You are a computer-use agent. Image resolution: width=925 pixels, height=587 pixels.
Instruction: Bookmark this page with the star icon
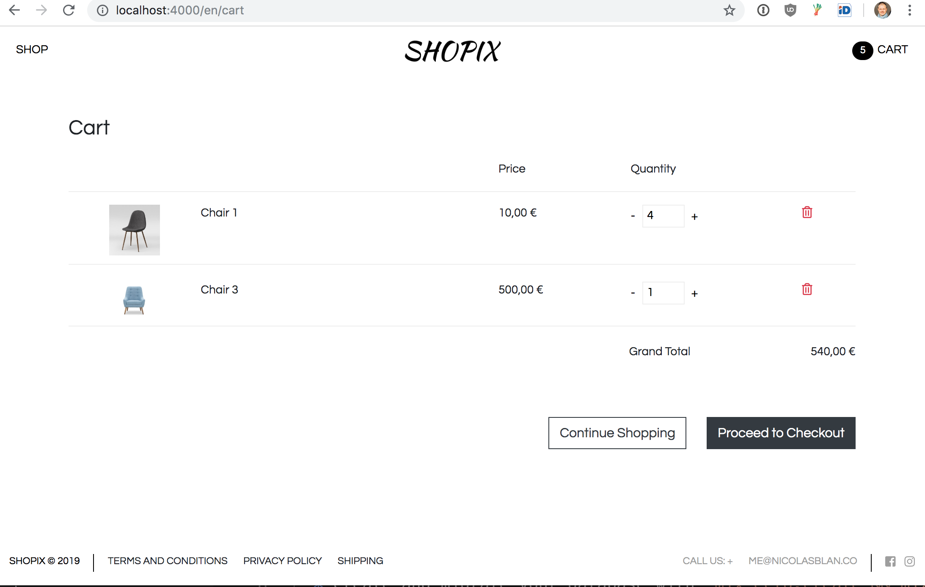[x=729, y=10]
